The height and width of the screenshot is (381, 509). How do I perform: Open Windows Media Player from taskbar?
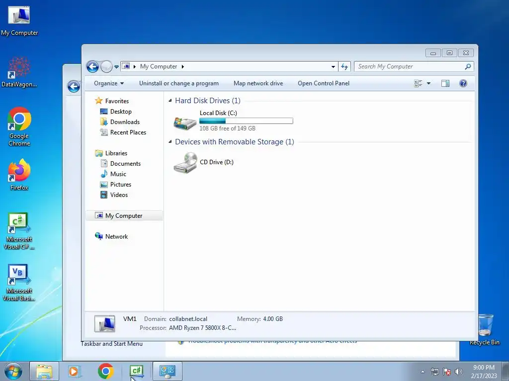[74, 371]
